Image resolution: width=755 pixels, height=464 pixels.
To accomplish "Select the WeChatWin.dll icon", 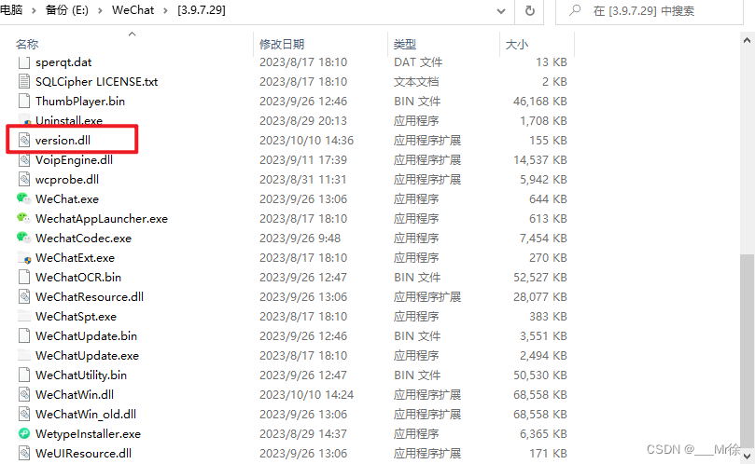I will 24,395.
